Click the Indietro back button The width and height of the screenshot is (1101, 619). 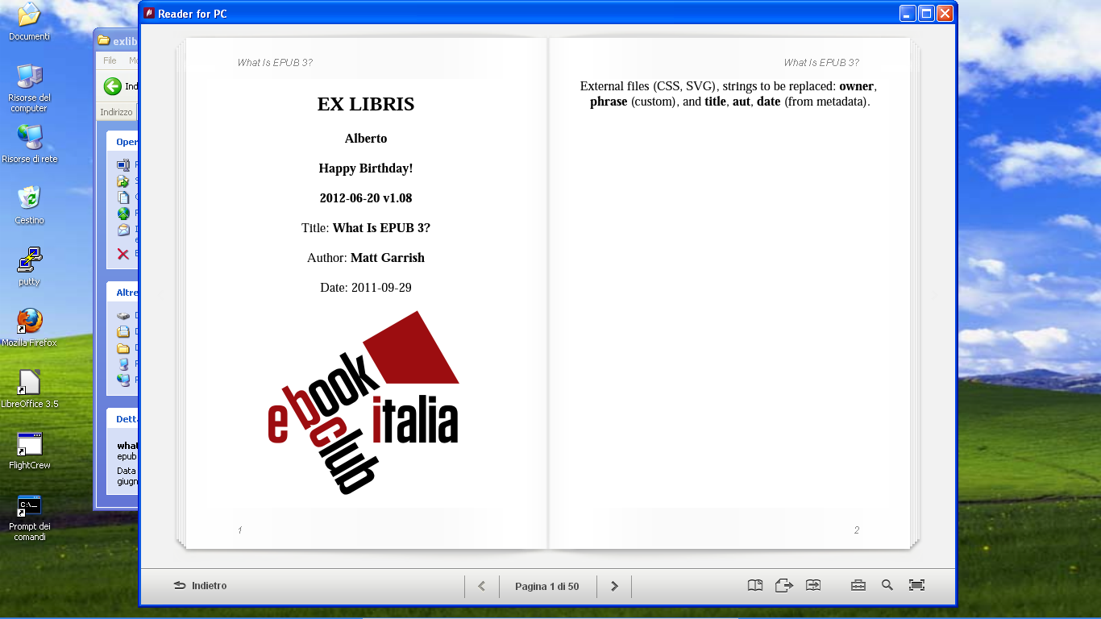pyautogui.click(x=201, y=586)
